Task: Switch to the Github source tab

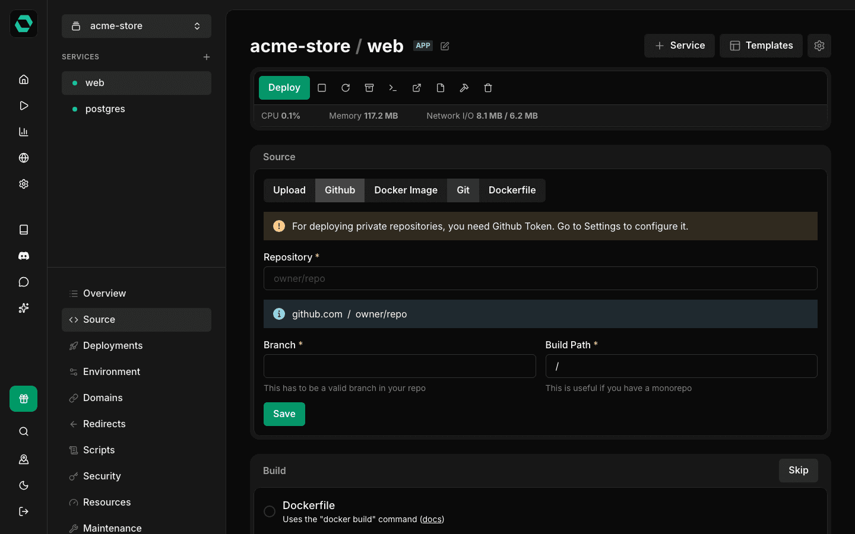Action: (x=340, y=190)
